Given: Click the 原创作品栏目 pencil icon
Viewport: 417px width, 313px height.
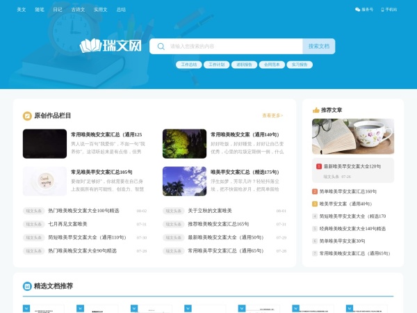Looking at the screenshot, I should point(27,115).
